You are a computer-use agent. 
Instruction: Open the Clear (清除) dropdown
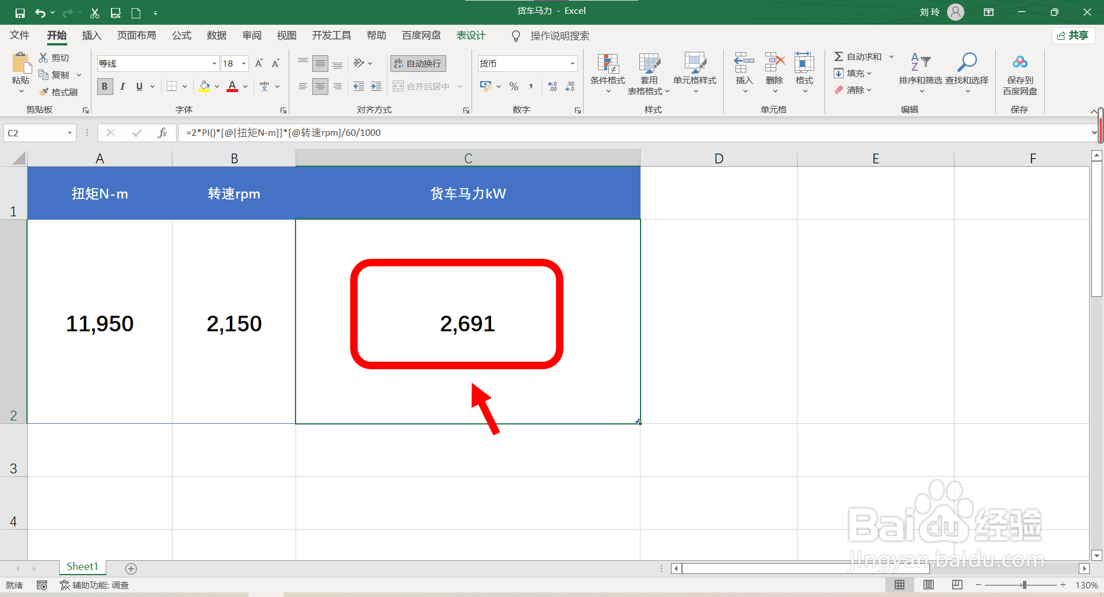tap(853, 90)
